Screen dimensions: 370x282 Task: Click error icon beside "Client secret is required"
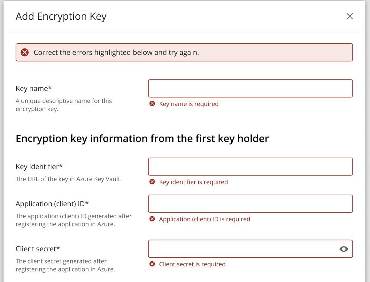pos(152,264)
